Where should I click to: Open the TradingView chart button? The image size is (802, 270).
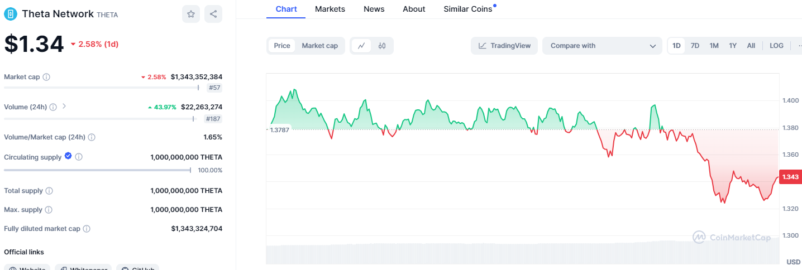(504, 46)
